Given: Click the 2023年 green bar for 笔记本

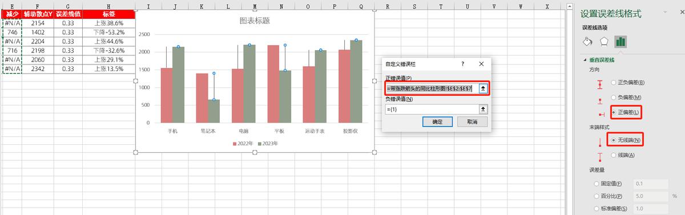Looking at the screenshot, I should click(214, 111).
